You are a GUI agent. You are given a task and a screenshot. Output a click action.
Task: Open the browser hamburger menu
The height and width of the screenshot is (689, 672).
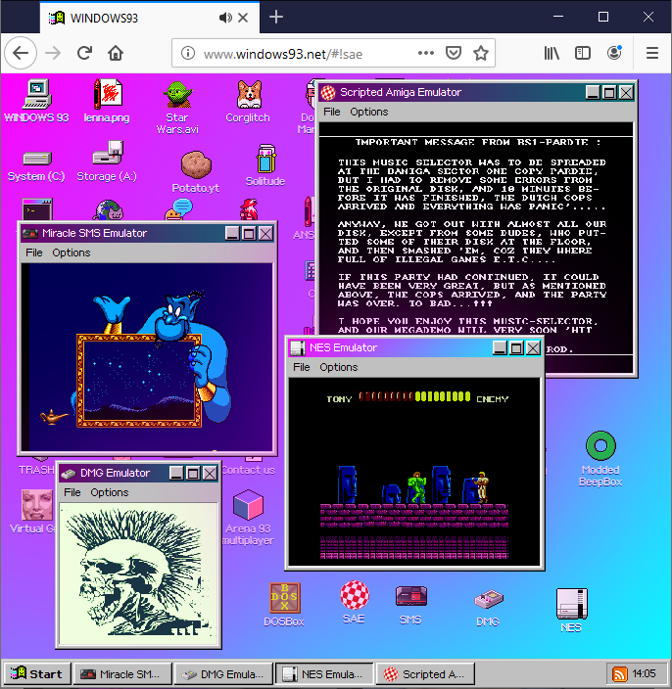tap(652, 53)
